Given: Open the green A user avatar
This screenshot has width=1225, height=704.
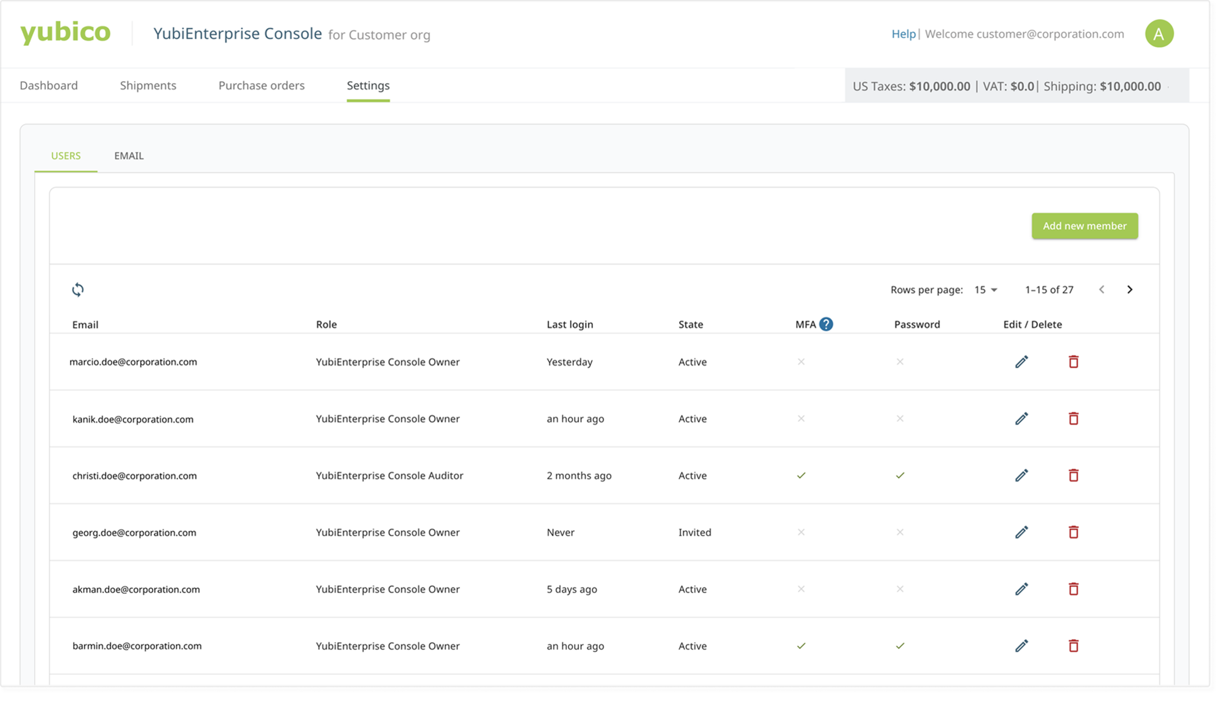Looking at the screenshot, I should [1159, 33].
